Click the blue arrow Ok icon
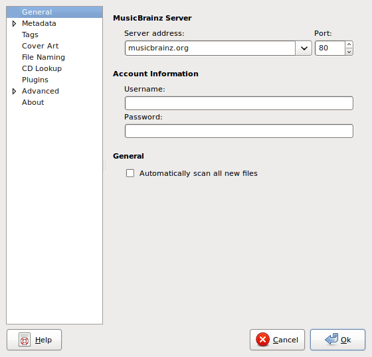 331,339
